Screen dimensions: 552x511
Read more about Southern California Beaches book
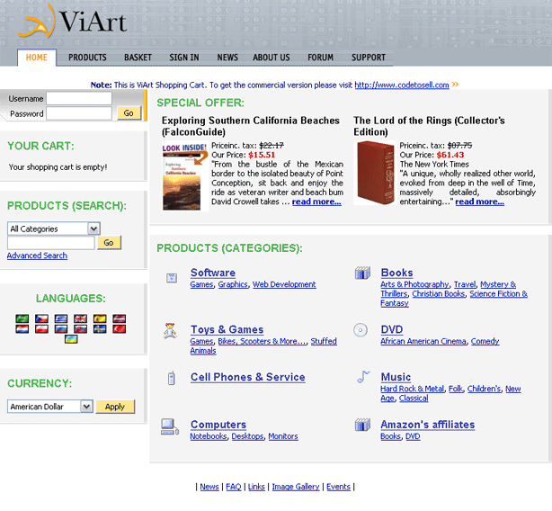pyautogui.click(x=316, y=202)
